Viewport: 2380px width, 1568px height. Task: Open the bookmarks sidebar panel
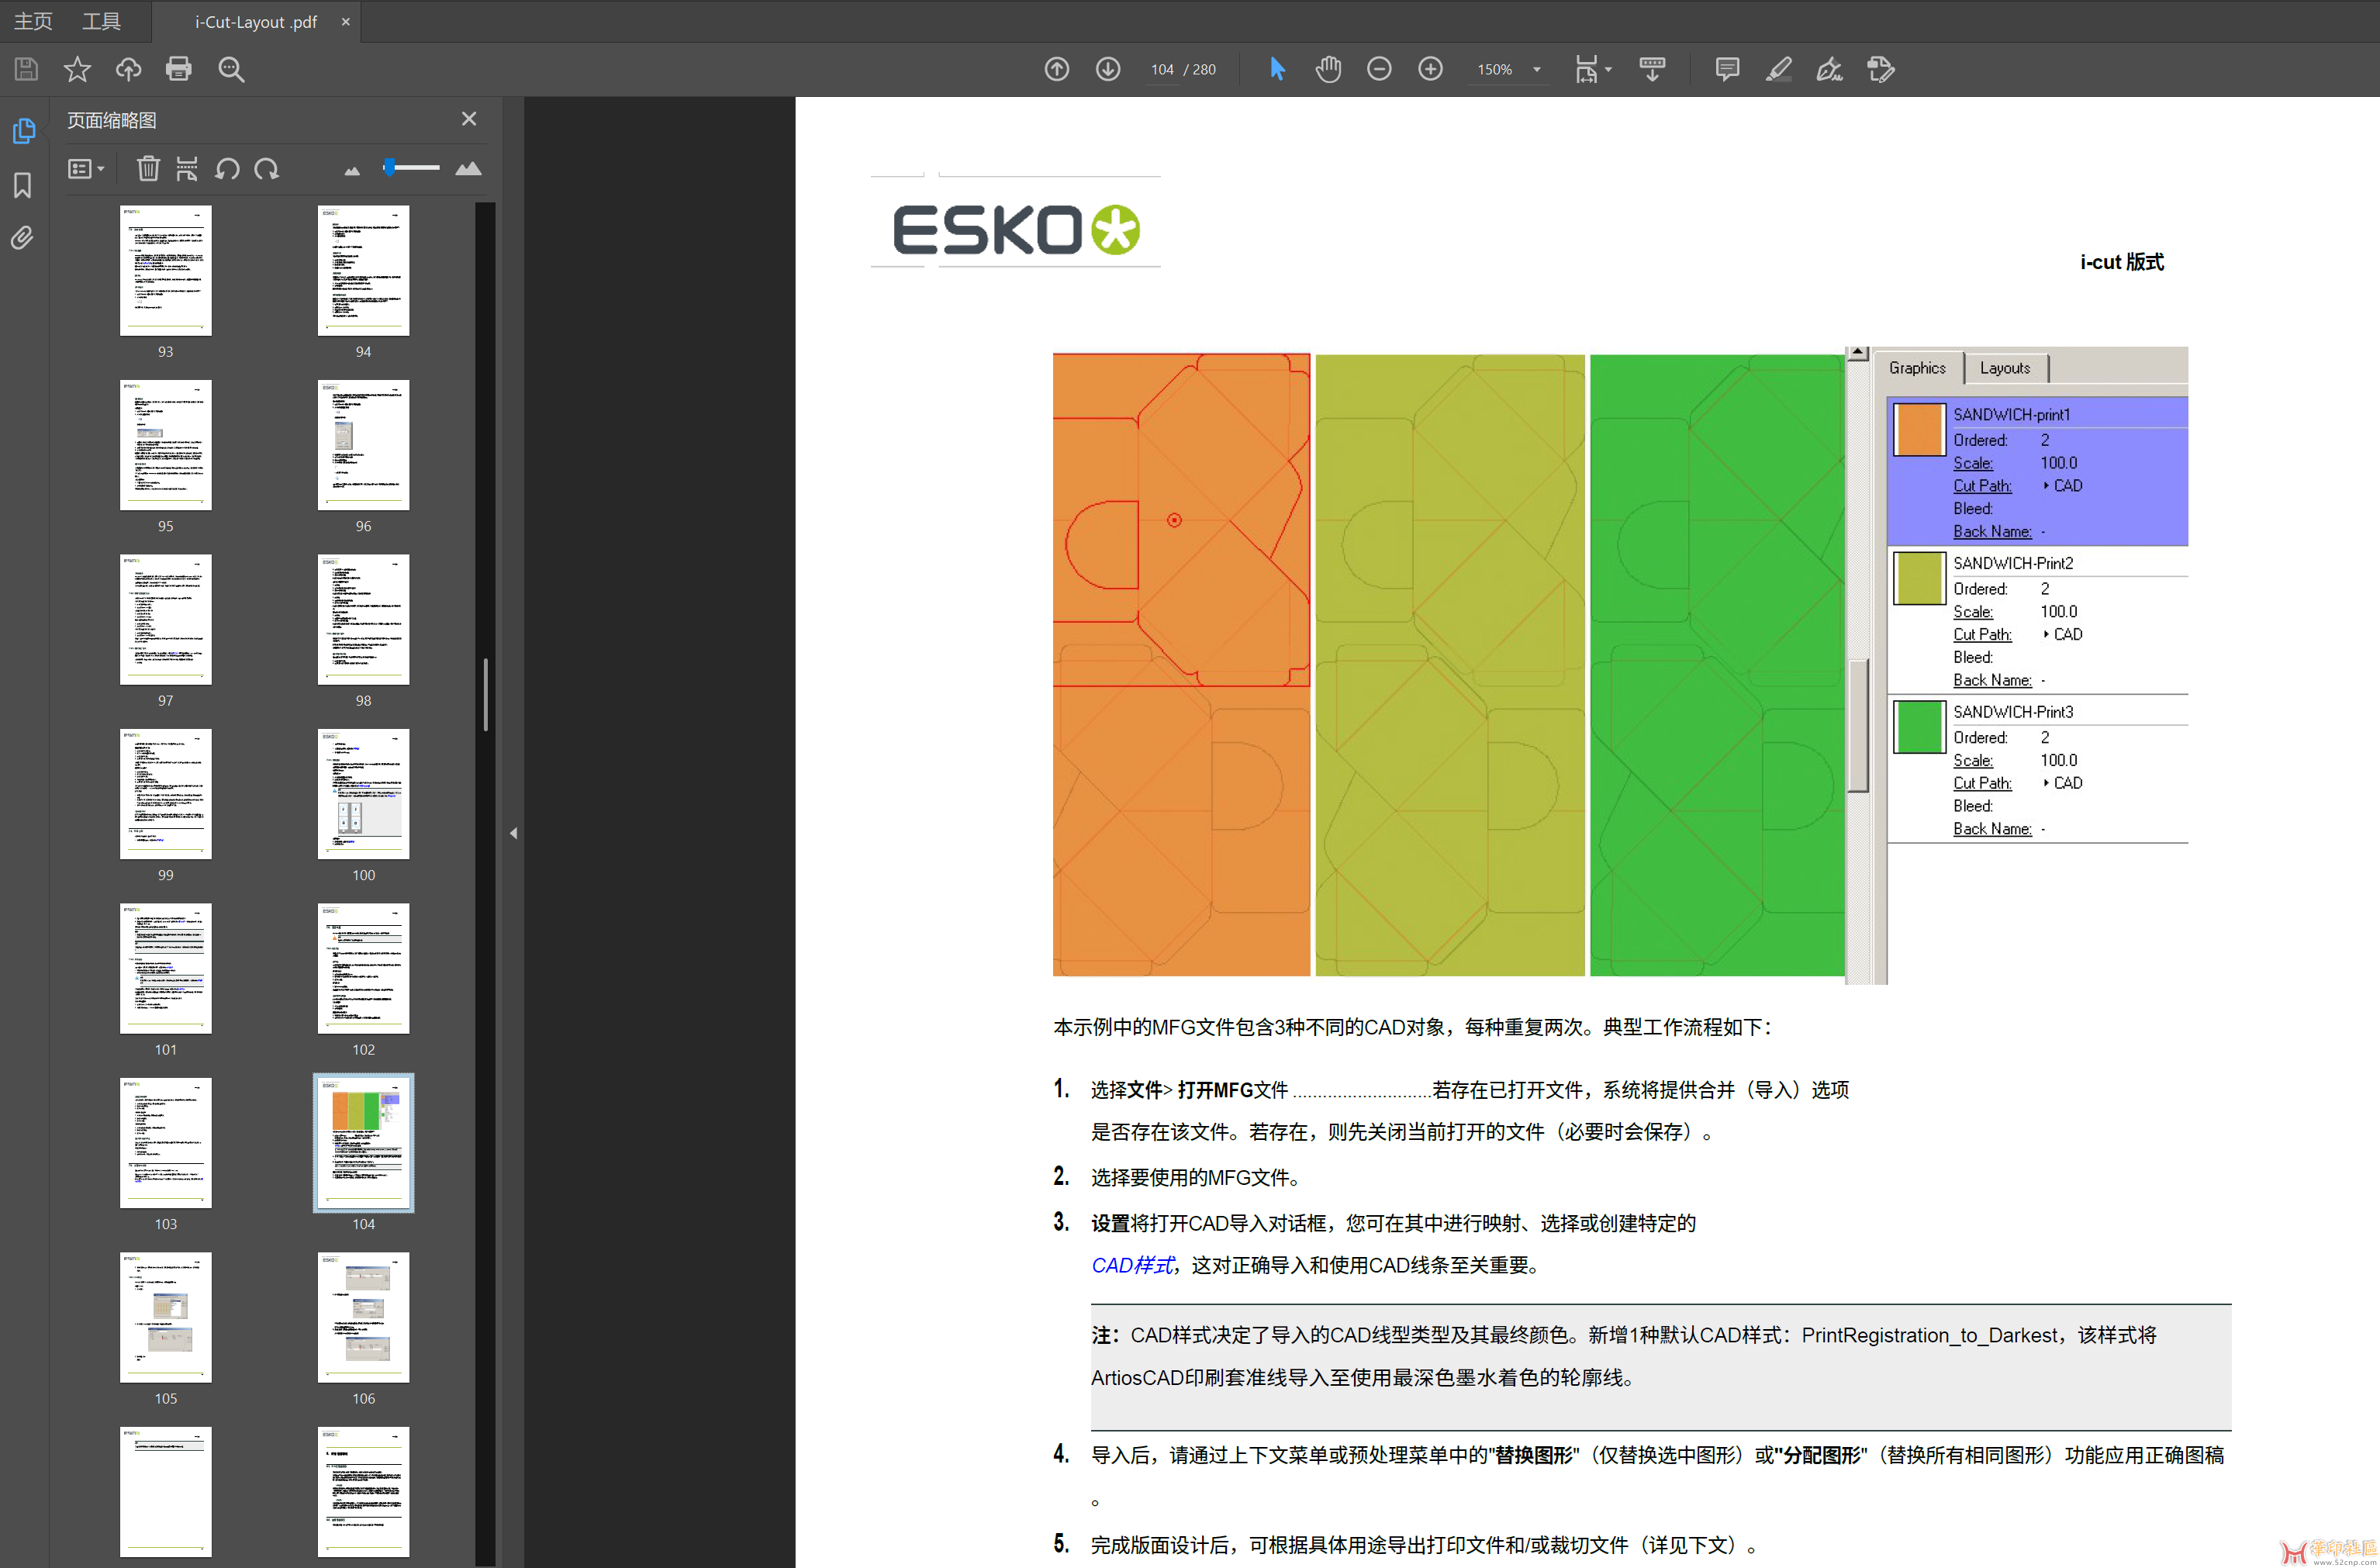coord(23,185)
